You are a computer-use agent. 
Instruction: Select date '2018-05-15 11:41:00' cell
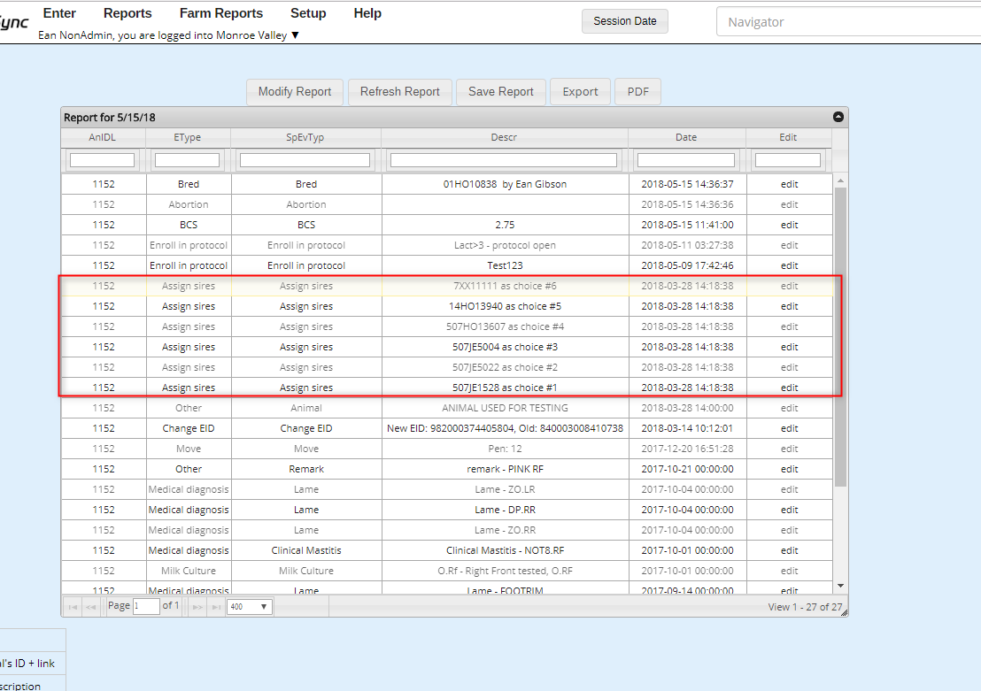pos(687,225)
